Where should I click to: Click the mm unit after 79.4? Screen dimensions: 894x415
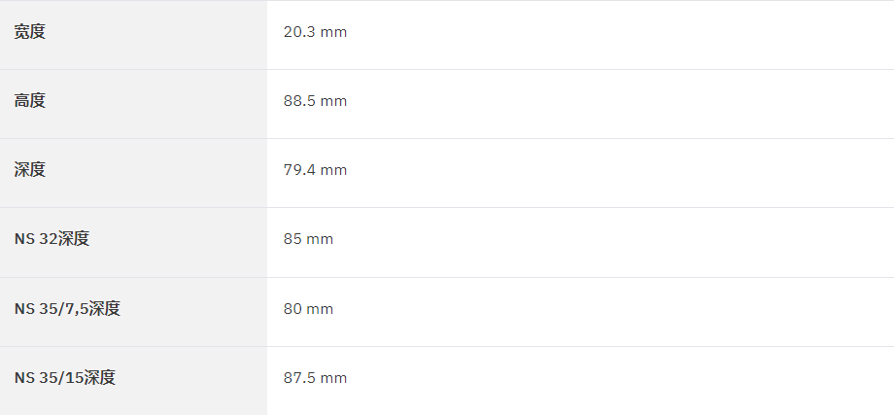(333, 170)
